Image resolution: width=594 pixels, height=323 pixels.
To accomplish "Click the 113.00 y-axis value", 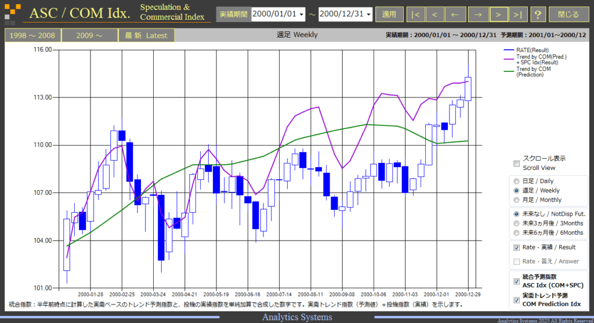I will click(42, 97).
